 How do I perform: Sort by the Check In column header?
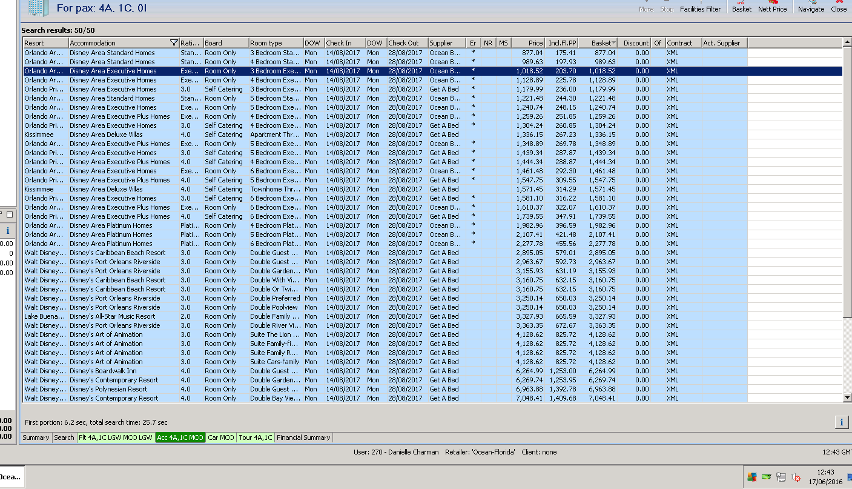click(345, 43)
